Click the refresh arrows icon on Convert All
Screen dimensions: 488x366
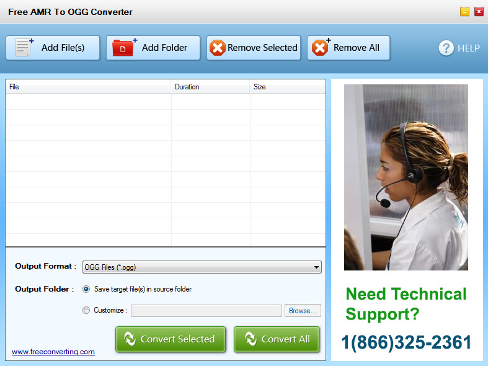(x=251, y=339)
